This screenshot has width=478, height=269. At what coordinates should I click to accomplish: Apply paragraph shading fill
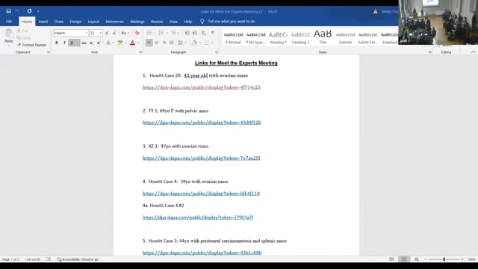coord(194,43)
